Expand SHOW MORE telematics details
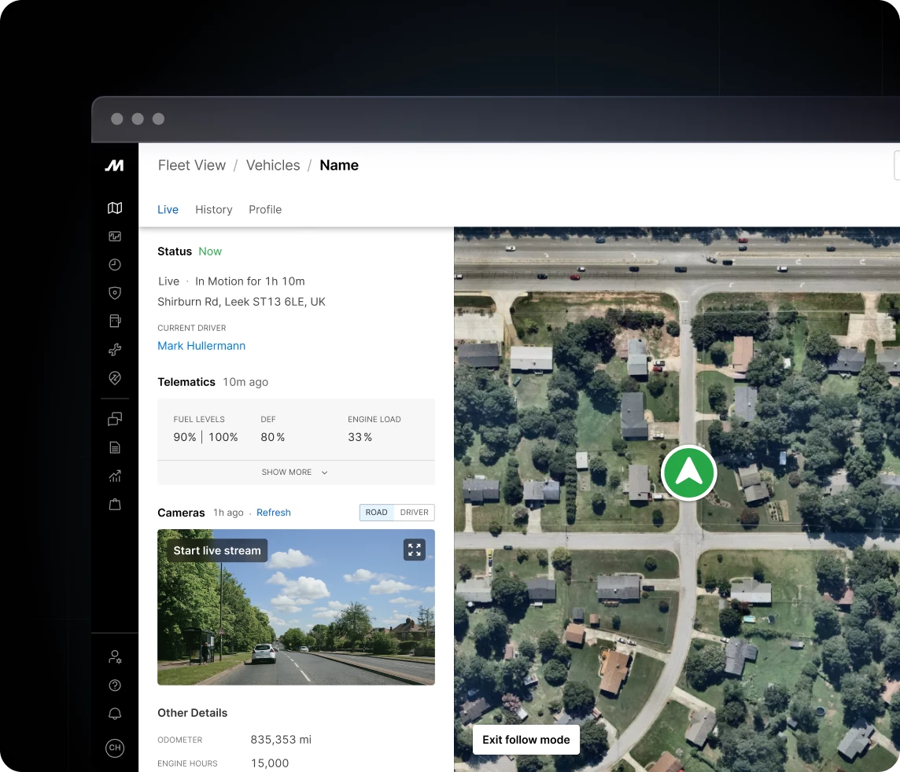900x772 pixels. pos(295,472)
